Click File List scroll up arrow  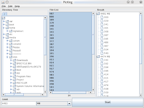pyautogui.click(x=93, y=13)
